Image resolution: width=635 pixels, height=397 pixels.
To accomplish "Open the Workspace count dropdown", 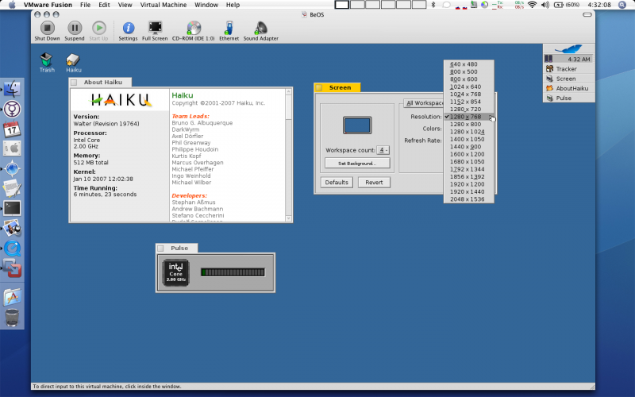I will point(383,150).
